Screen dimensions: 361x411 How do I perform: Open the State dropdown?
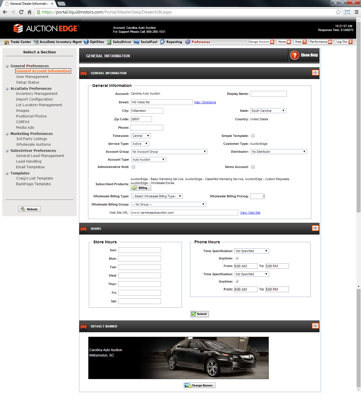coord(268,111)
